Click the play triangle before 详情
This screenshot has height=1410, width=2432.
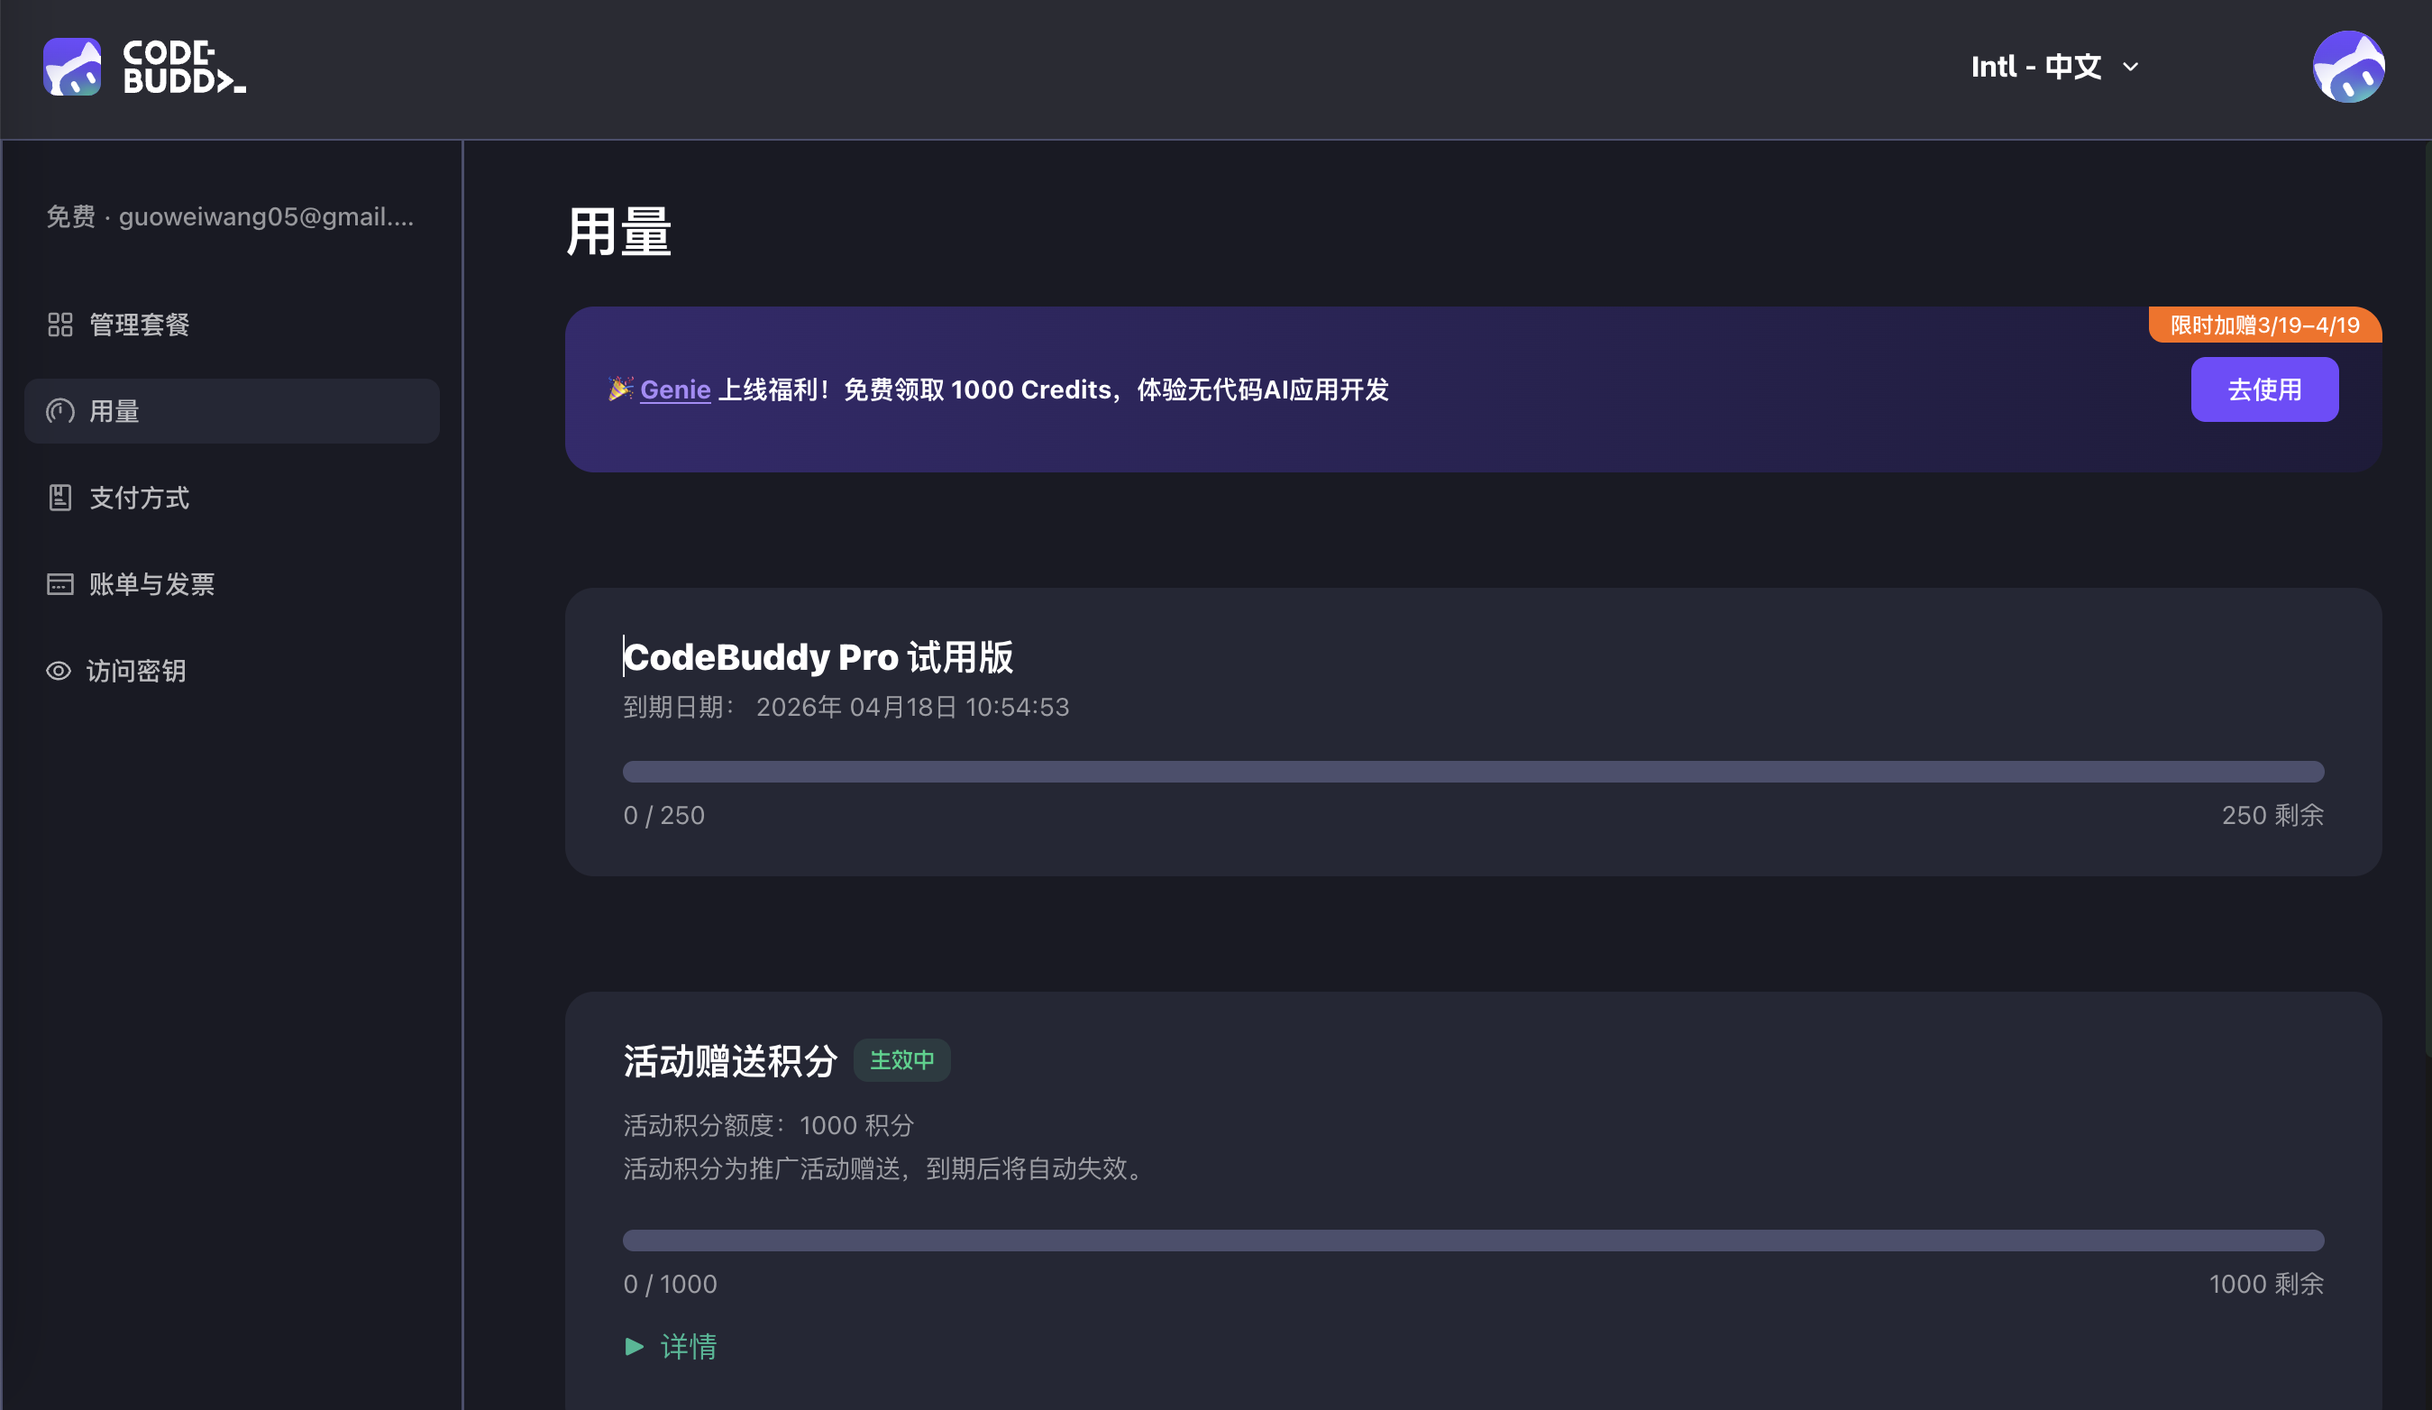634,1345
